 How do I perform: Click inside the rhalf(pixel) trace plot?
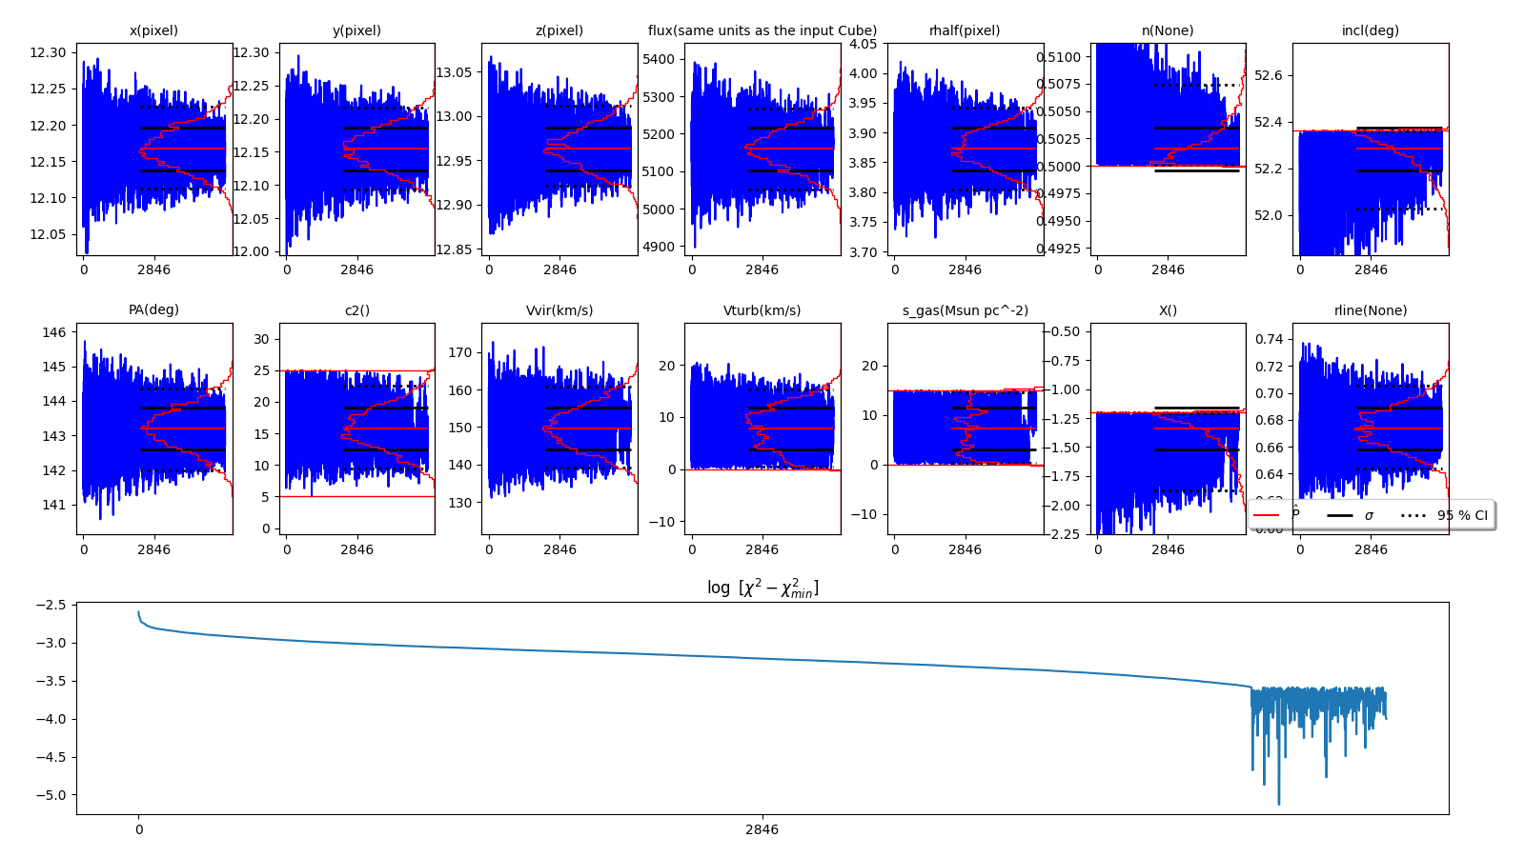point(965,149)
